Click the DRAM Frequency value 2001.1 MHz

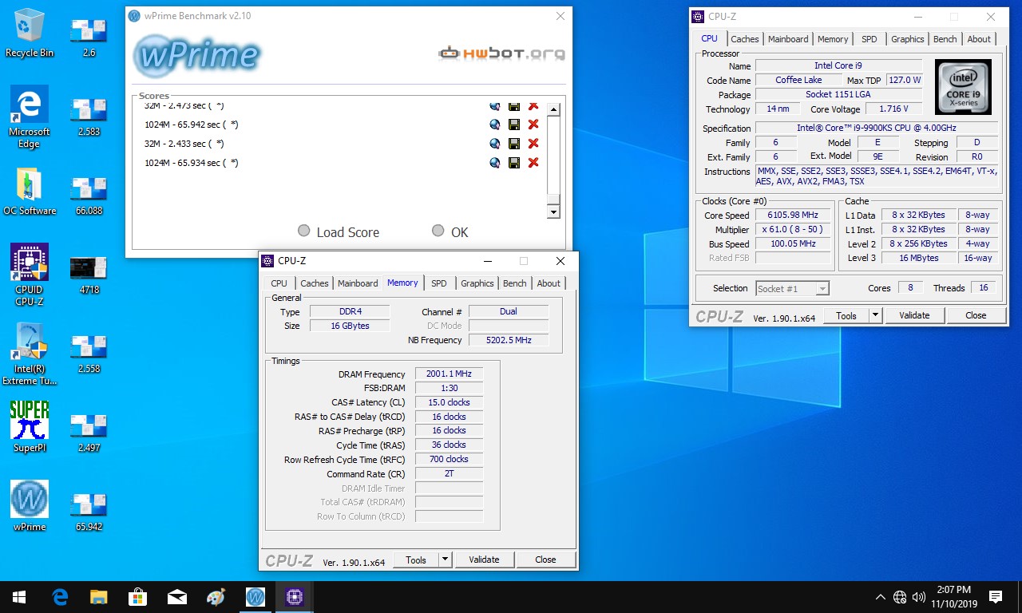pos(449,374)
